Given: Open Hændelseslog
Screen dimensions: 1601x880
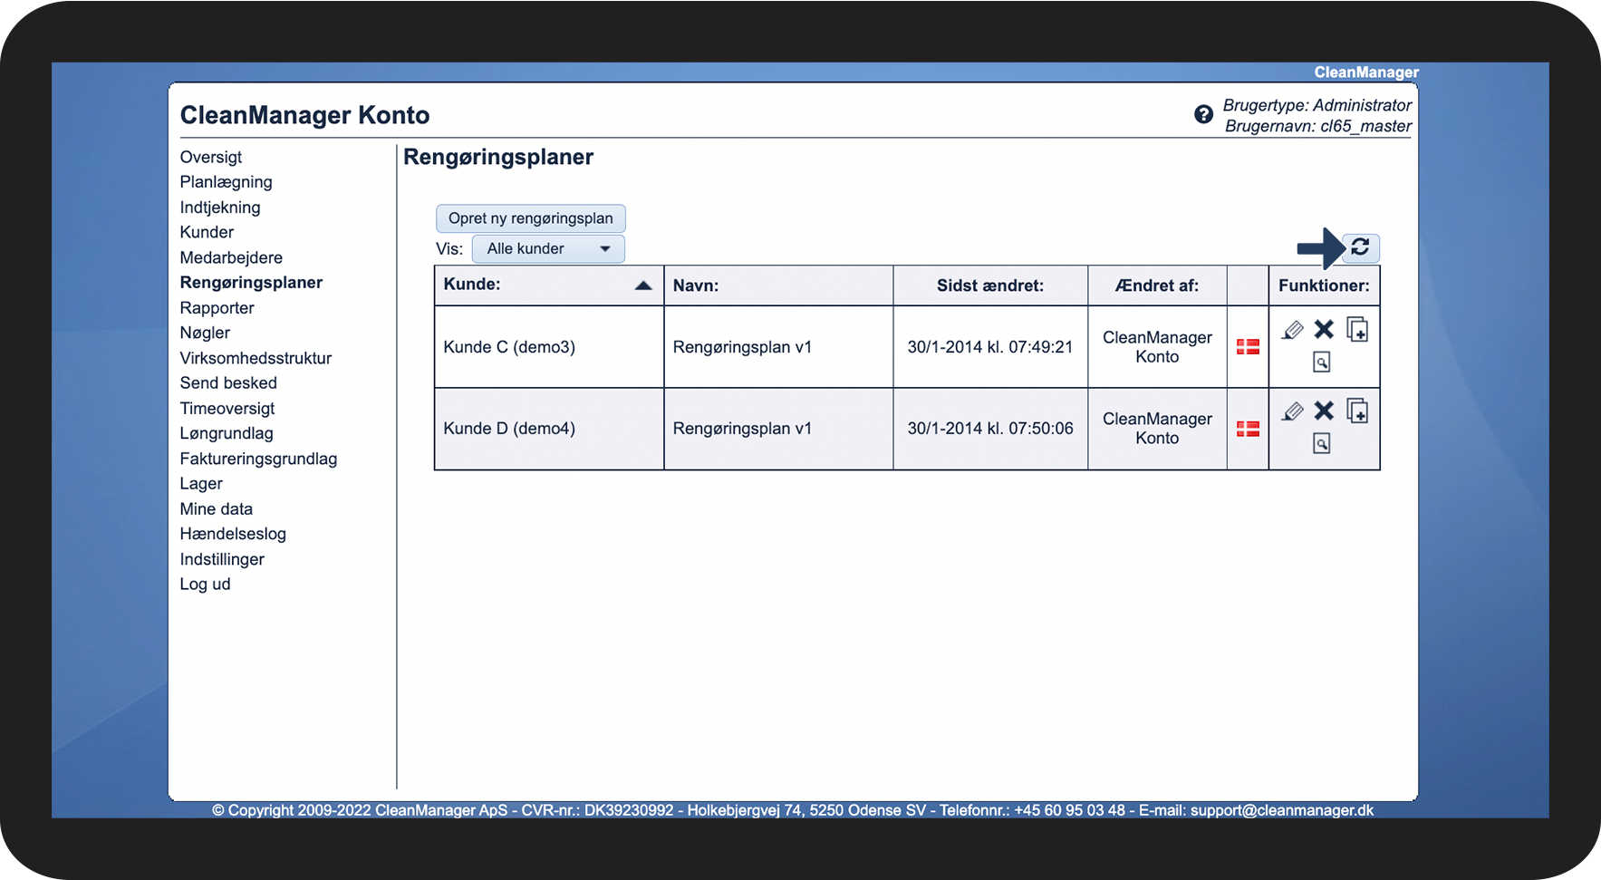Looking at the screenshot, I should click(233, 534).
